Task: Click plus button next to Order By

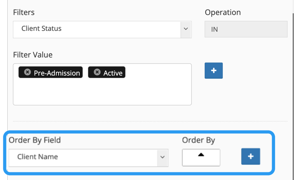Action: tap(250, 156)
